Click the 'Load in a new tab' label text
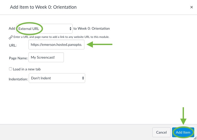197x140 pixels. [27, 69]
